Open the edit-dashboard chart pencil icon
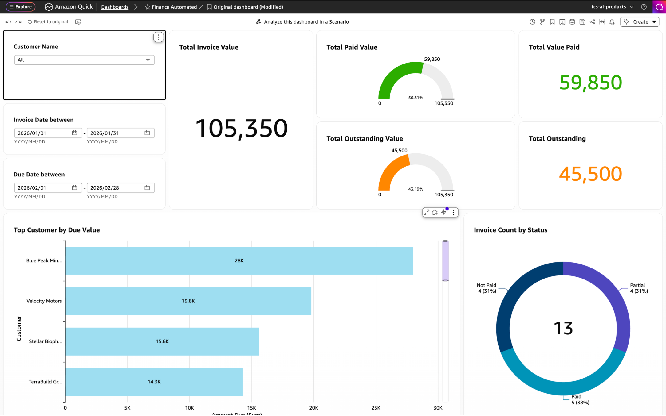This screenshot has height=416, width=666. [x=78, y=22]
